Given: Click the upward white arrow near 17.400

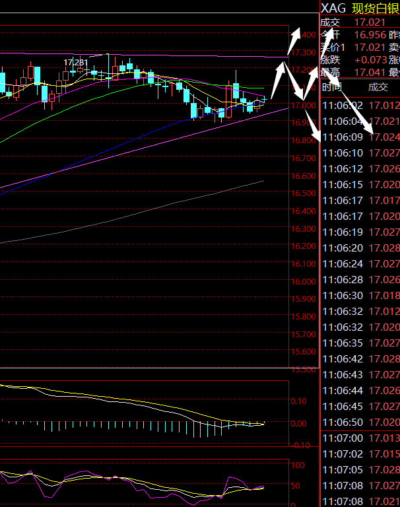Looking at the screenshot, I should tap(291, 43).
